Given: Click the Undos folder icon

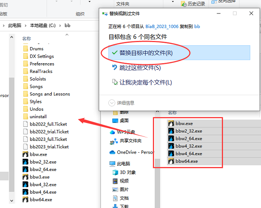Looking at the screenshot, I should point(26,109).
